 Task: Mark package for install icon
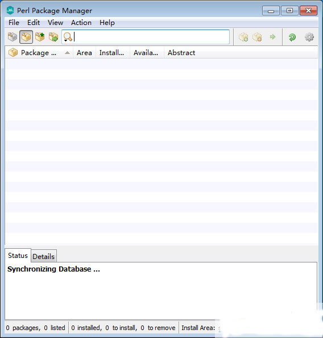click(243, 37)
